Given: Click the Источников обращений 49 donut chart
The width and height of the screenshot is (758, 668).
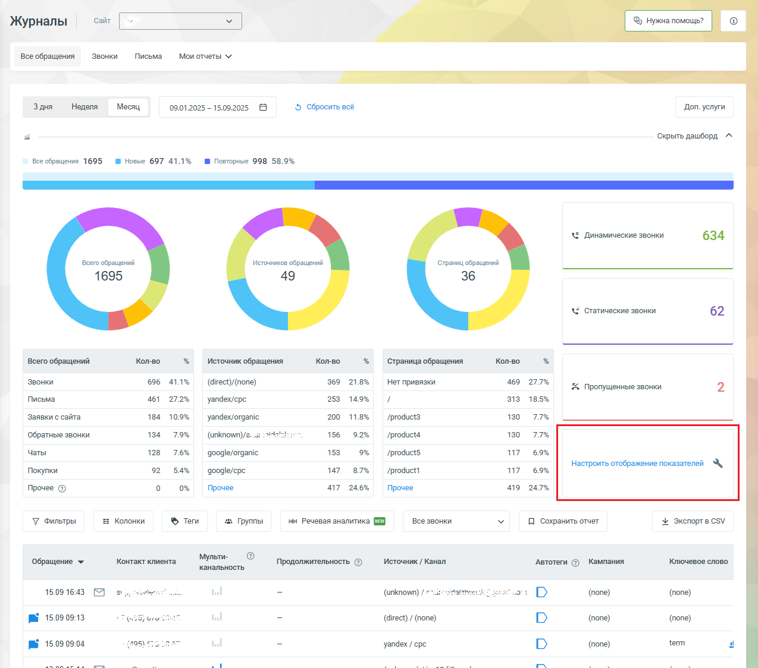Looking at the screenshot, I should point(288,269).
